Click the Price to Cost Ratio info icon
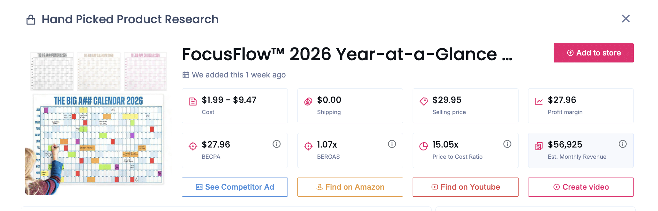 coord(507,144)
